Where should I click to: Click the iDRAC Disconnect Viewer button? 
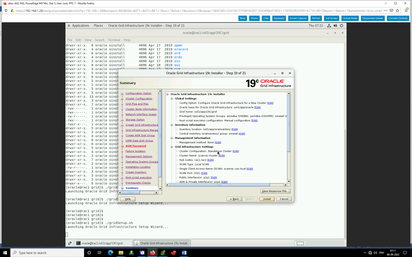pos(373,18)
